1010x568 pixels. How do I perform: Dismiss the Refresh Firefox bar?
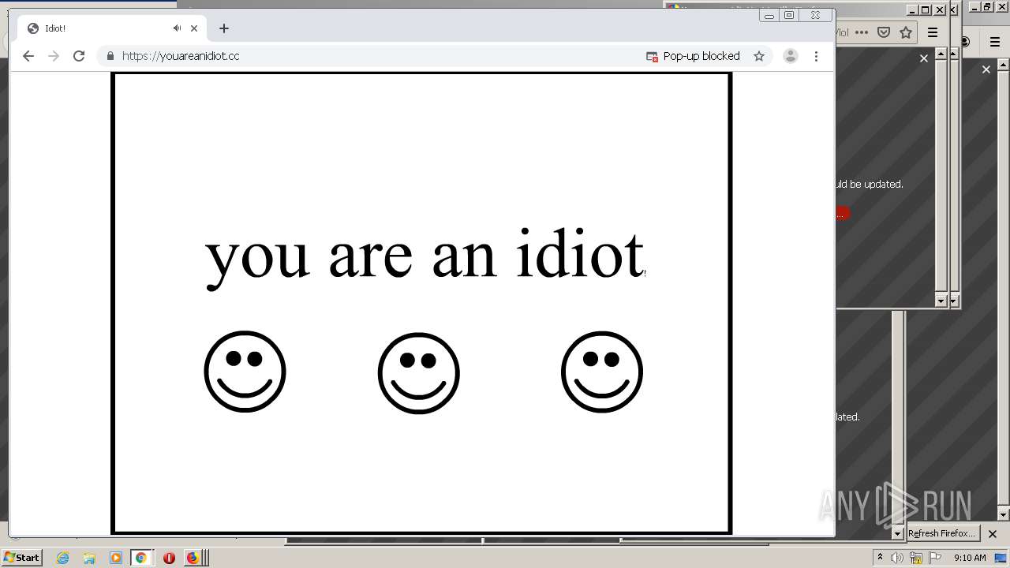pyautogui.click(x=993, y=534)
